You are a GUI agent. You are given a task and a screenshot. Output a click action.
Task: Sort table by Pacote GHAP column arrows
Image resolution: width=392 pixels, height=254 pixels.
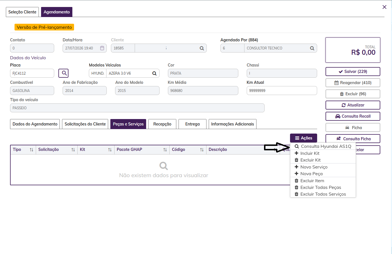165,150
